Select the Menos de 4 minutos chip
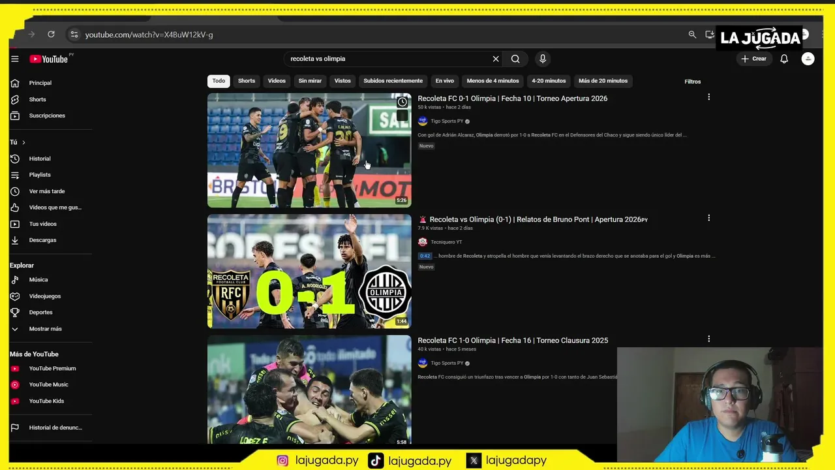835x470 pixels. 493,81
